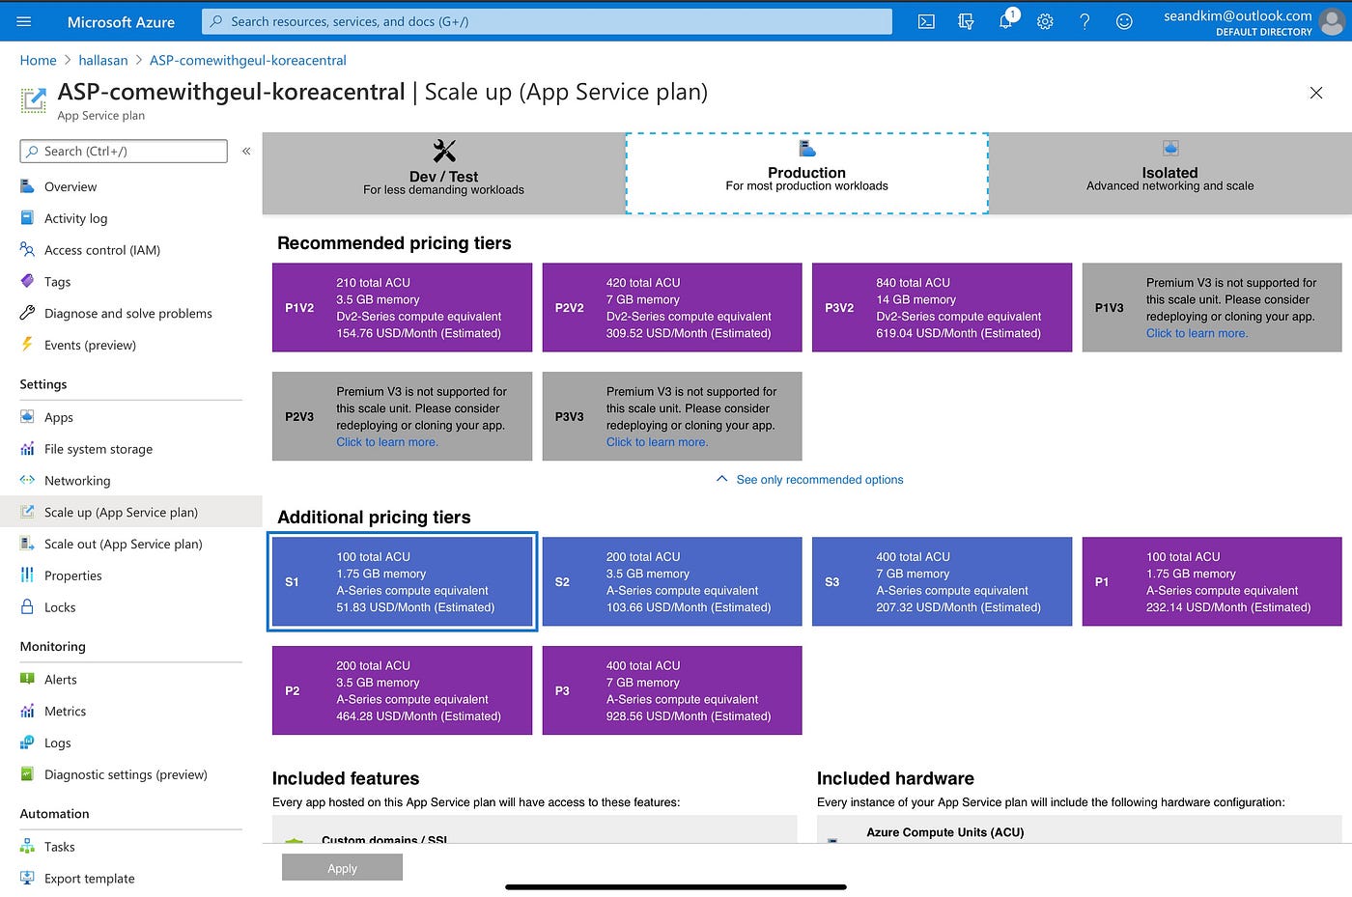Select the P1 pricing tier card
This screenshot has width=1352, height=897.
pyautogui.click(x=1212, y=581)
